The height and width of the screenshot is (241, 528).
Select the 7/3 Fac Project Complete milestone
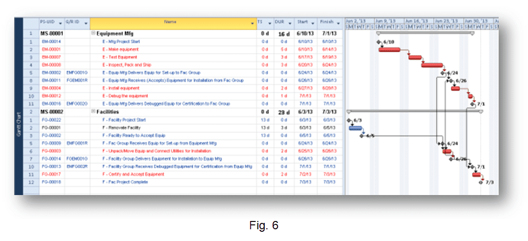pyautogui.click(x=481, y=182)
